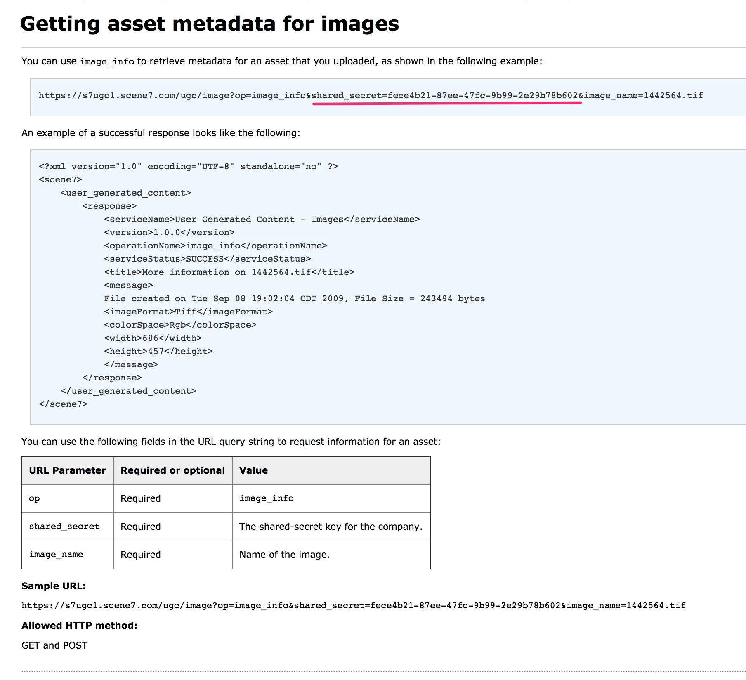Image resolution: width=746 pixels, height=680 pixels.
Task: Click the sentence 'An example of a successful response looks like the following:'
Action: coord(161,133)
